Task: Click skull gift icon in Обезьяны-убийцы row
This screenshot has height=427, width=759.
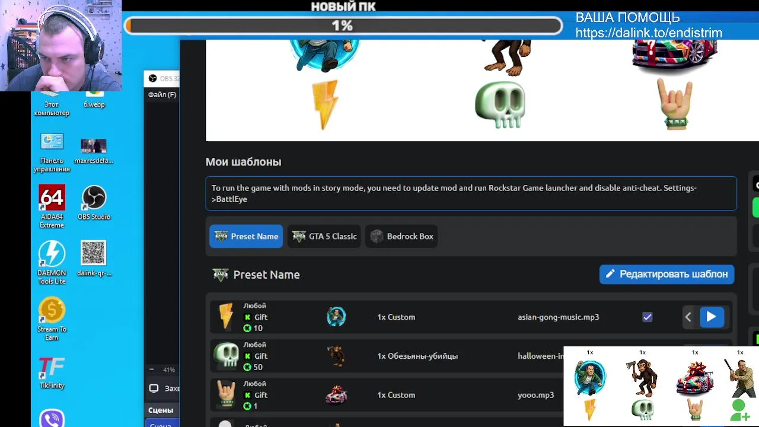Action: (x=226, y=356)
